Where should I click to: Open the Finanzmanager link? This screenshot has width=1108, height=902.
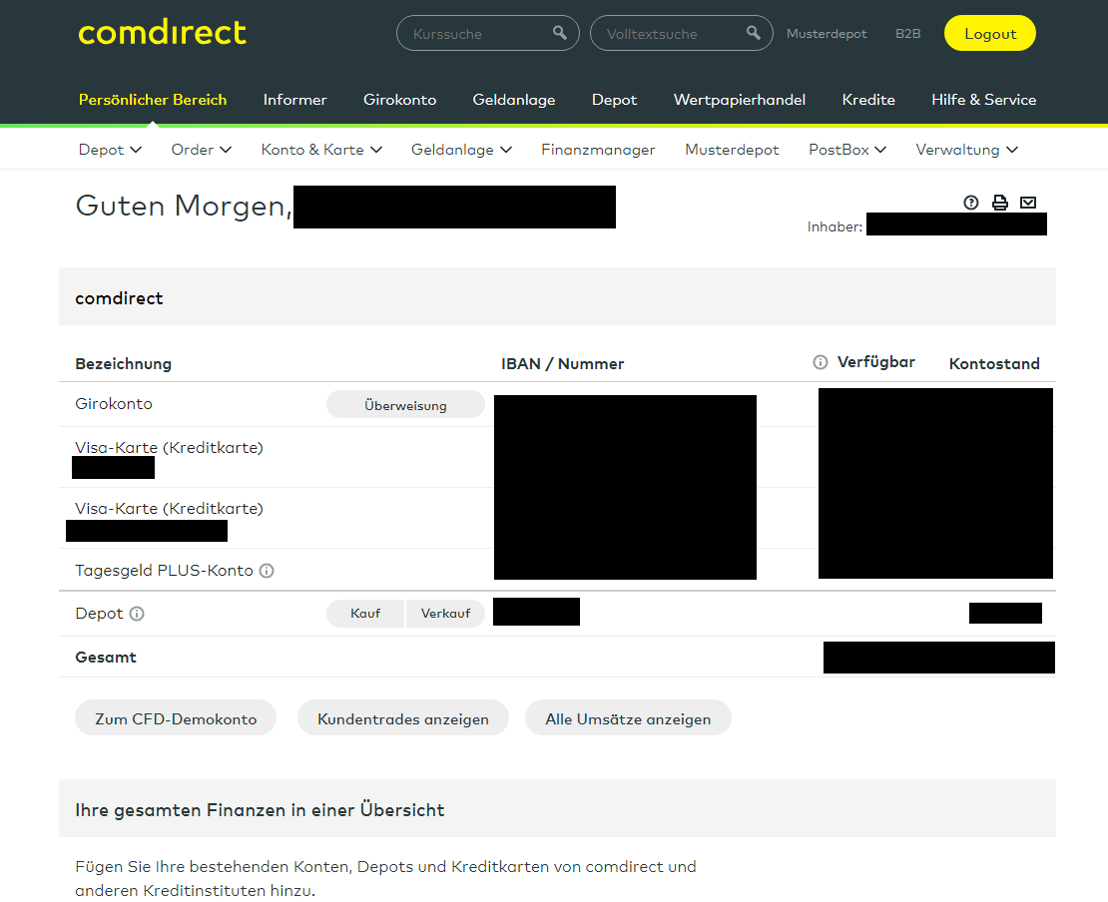point(598,149)
